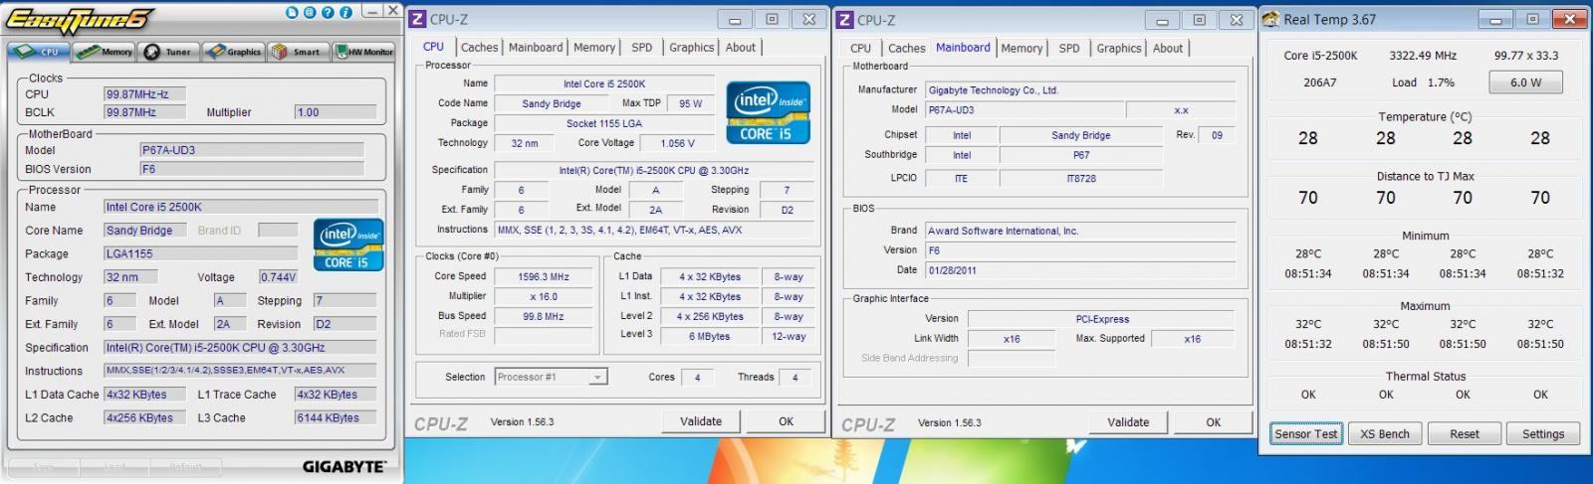Select the About tab in first CPU-Z window
The image size is (1593, 484).
point(740,47)
